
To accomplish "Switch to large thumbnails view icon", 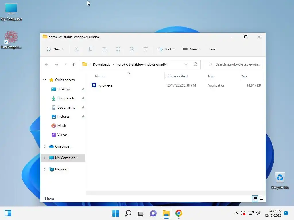I will click(x=261, y=199).
